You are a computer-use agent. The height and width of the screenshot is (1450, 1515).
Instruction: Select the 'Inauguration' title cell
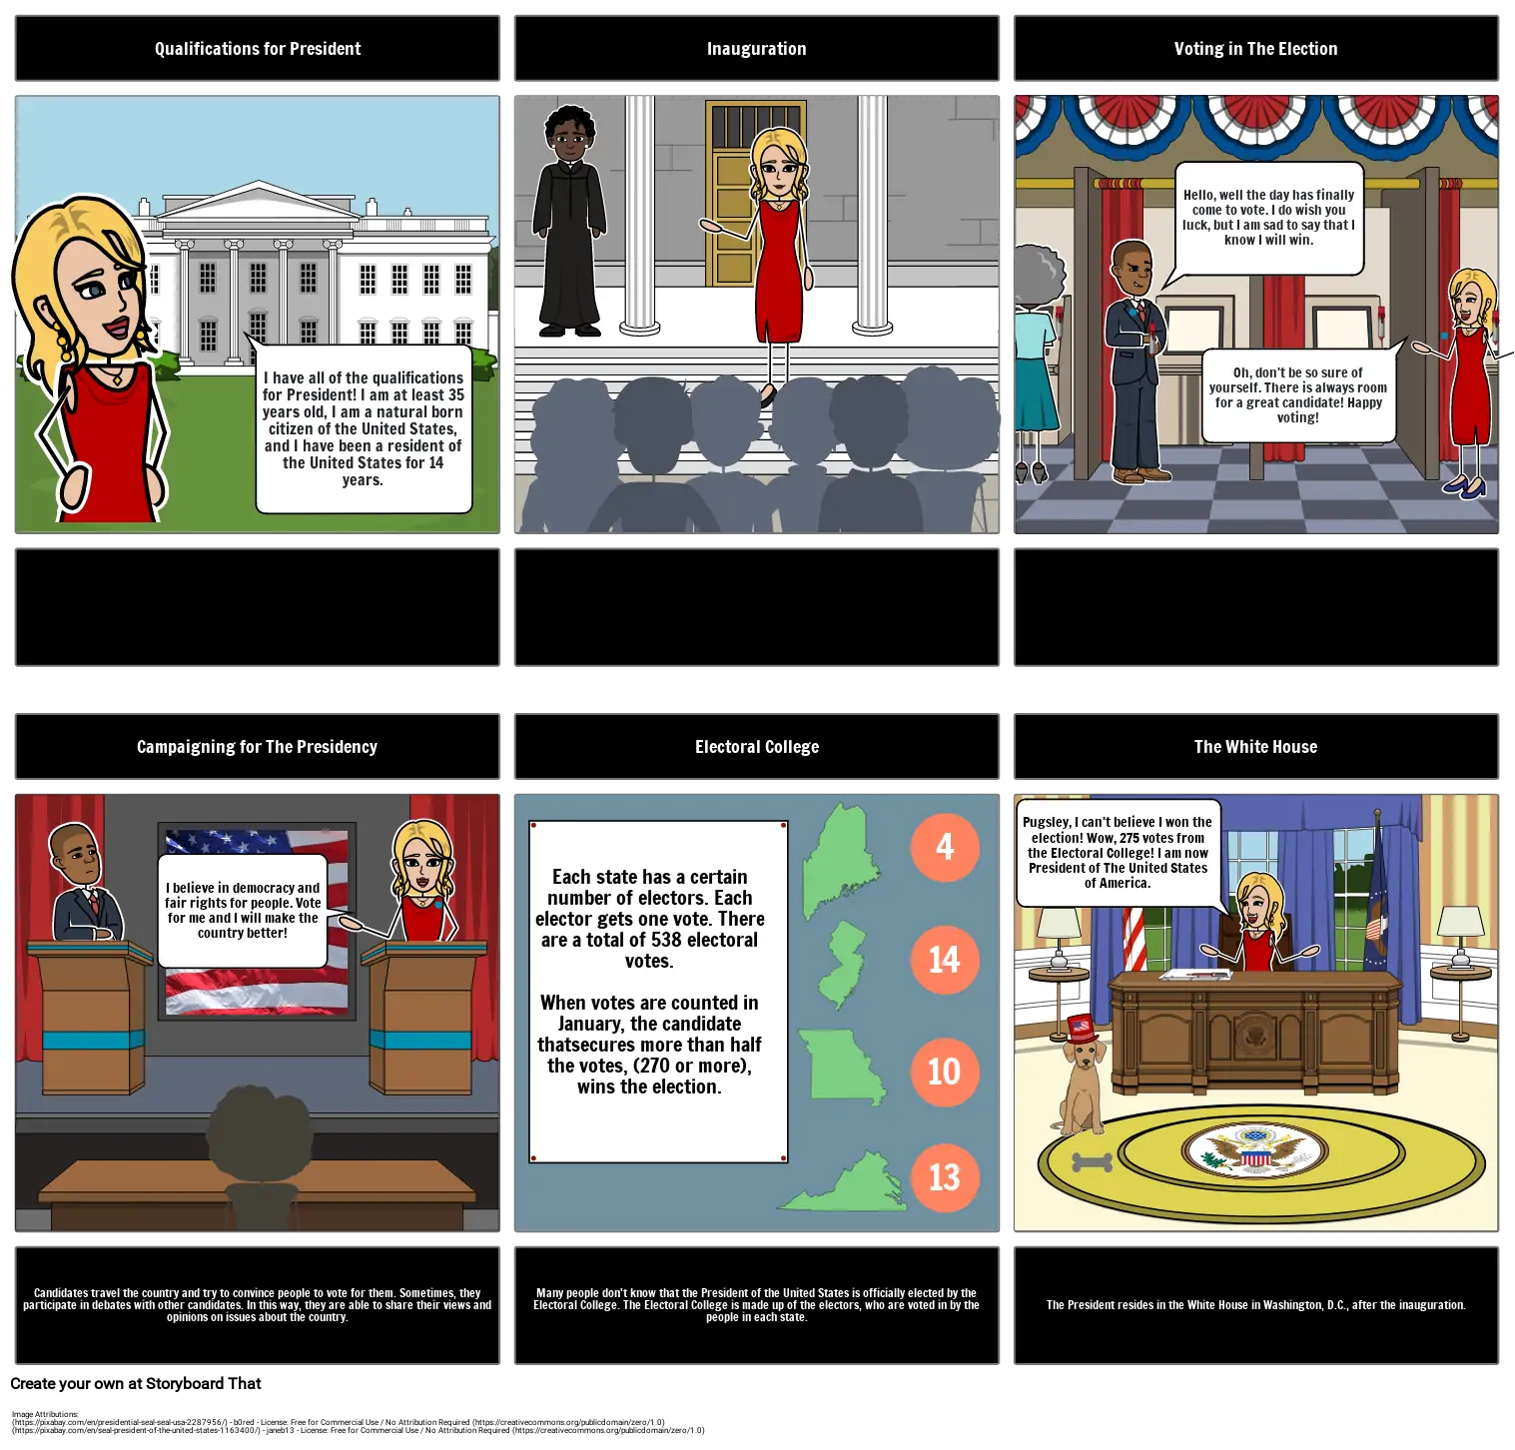click(x=757, y=49)
